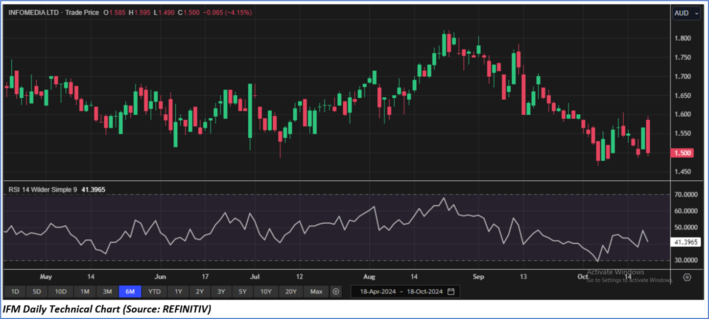Image resolution: width=709 pixels, height=319 pixels.
Task: Select the 3M time range
Action: click(107, 292)
